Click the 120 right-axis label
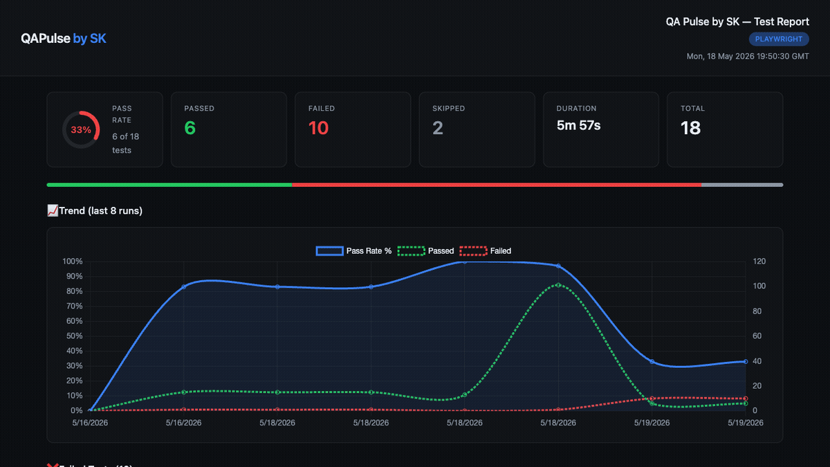 coord(759,262)
